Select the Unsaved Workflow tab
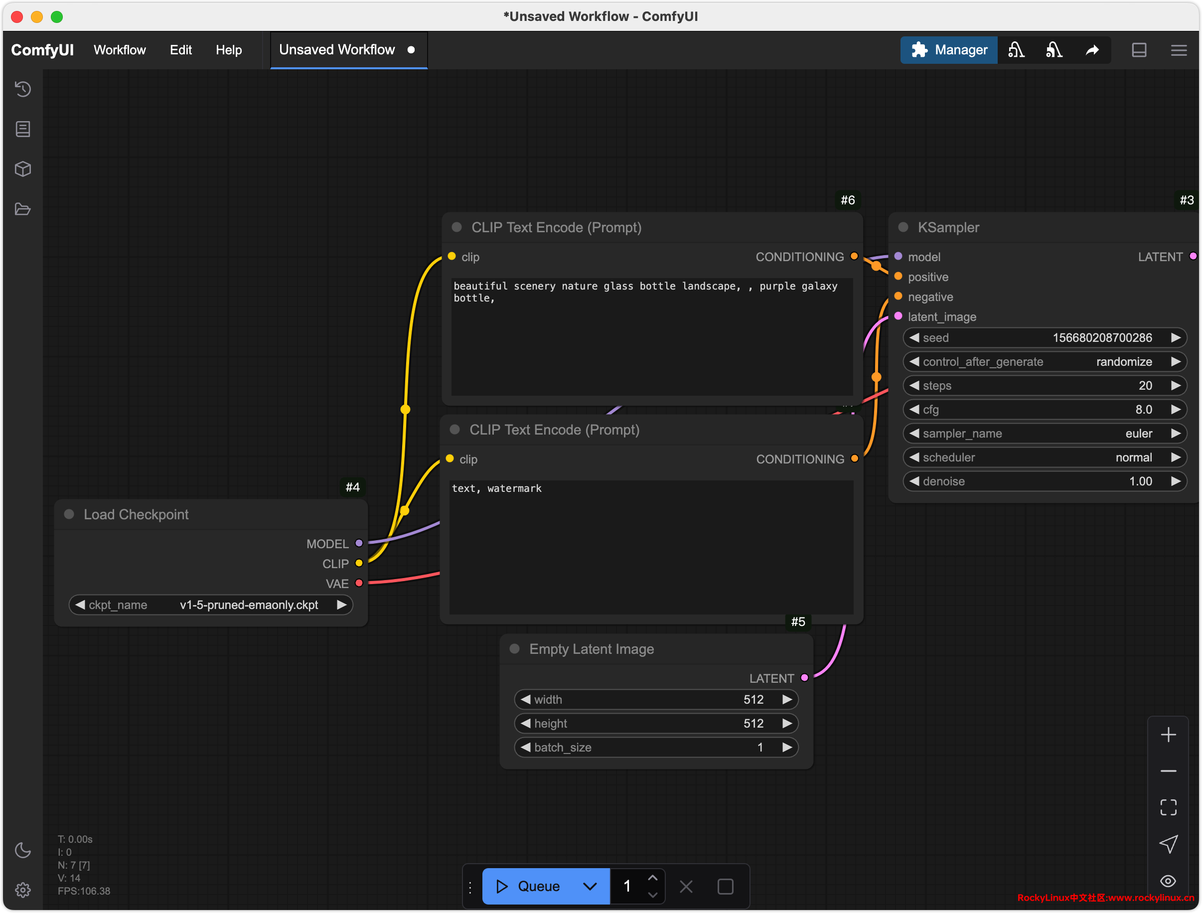The width and height of the screenshot is (1202, 913). click(x=337, y=50)
